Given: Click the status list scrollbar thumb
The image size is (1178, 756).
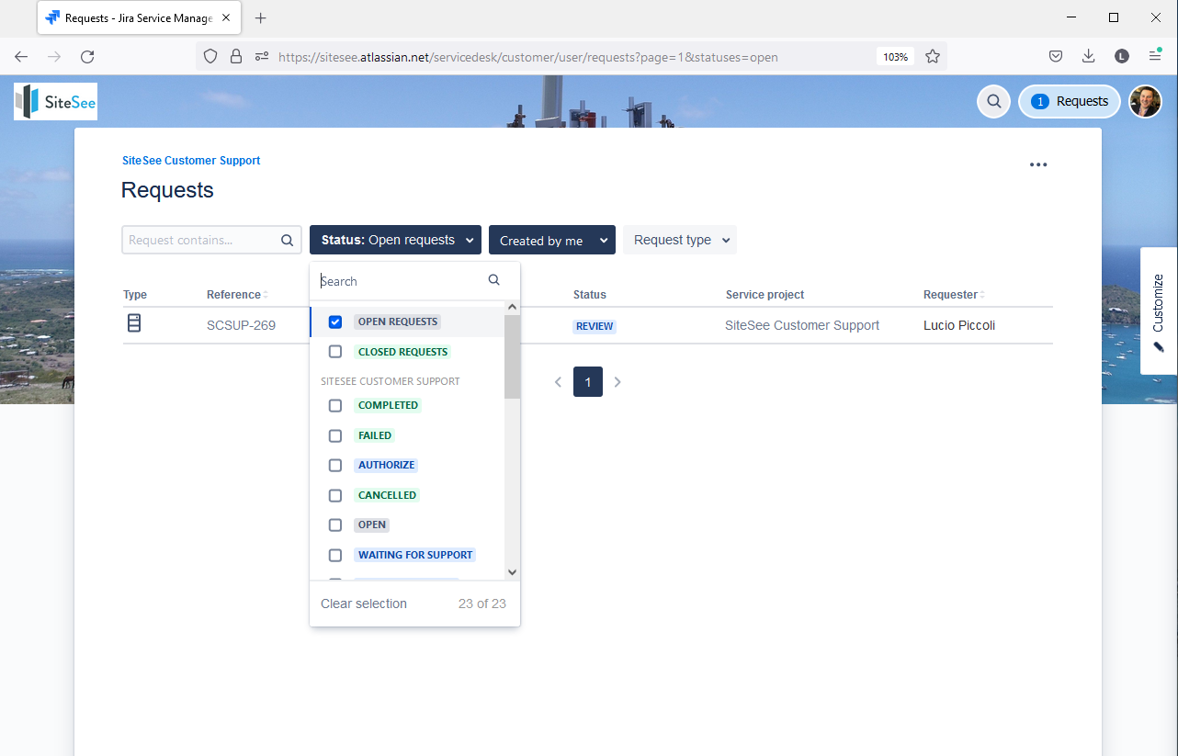Looking at the screenshot, I should coord(513,356).
